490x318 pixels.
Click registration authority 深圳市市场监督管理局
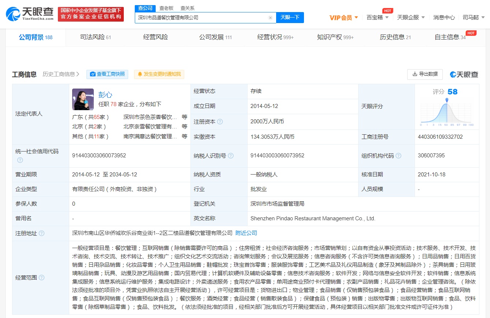(x=277, y=204)
